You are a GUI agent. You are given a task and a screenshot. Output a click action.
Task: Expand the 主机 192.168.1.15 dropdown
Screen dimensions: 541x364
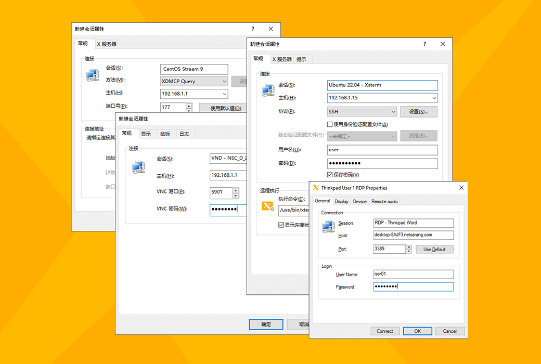click(x=434, y=98)
